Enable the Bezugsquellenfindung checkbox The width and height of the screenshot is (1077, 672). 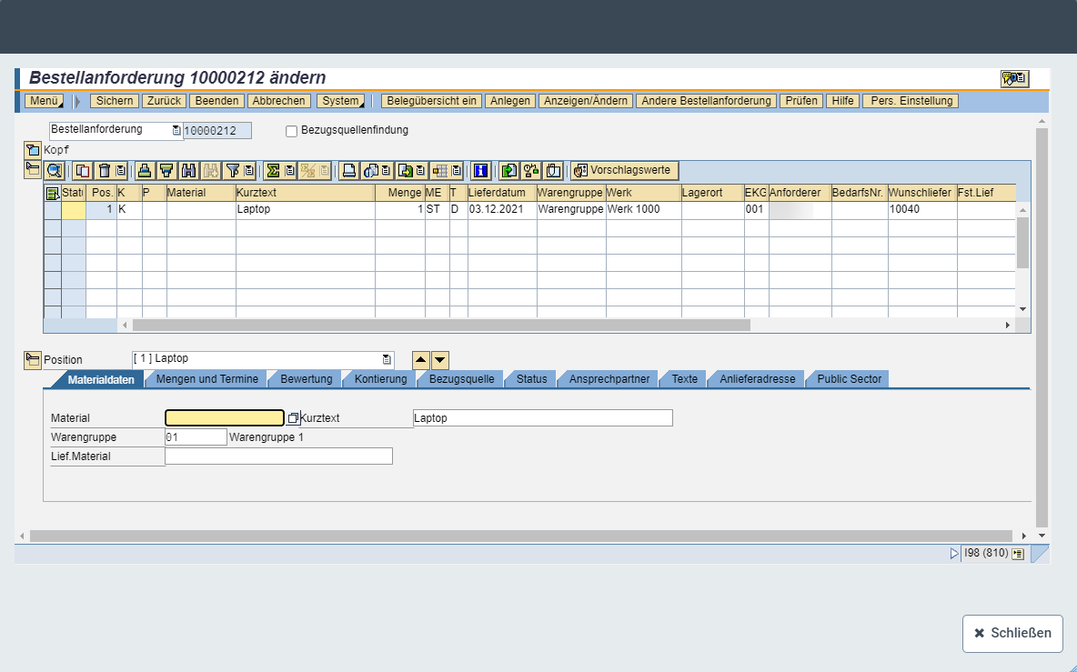[292, 131]
